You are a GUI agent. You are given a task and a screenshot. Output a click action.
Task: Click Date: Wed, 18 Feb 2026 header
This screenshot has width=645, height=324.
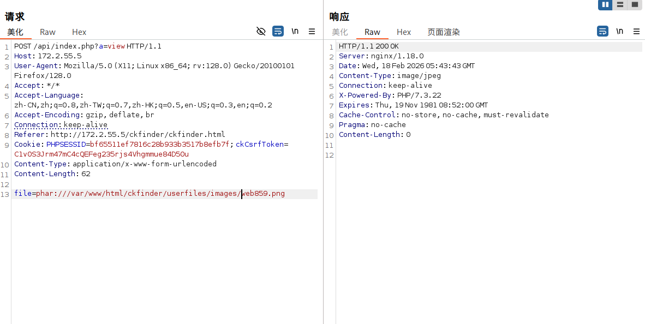coord(407,66)
